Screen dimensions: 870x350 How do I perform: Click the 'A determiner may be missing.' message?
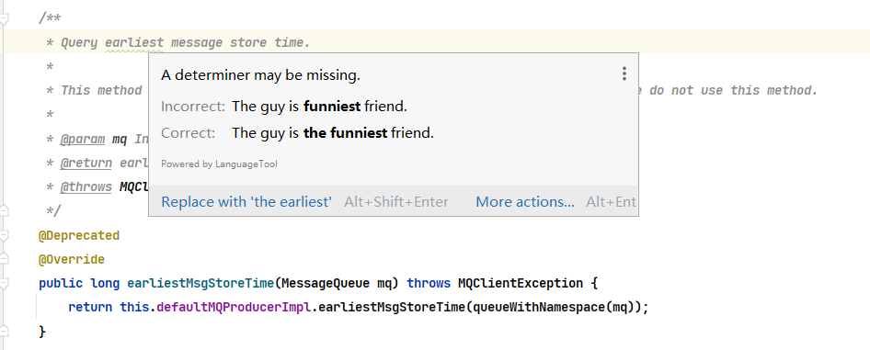click(261, 74)
